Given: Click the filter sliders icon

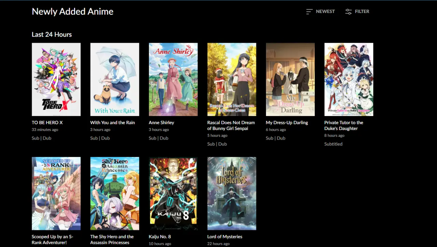Looking at the screenshot, I should (348, 12).
